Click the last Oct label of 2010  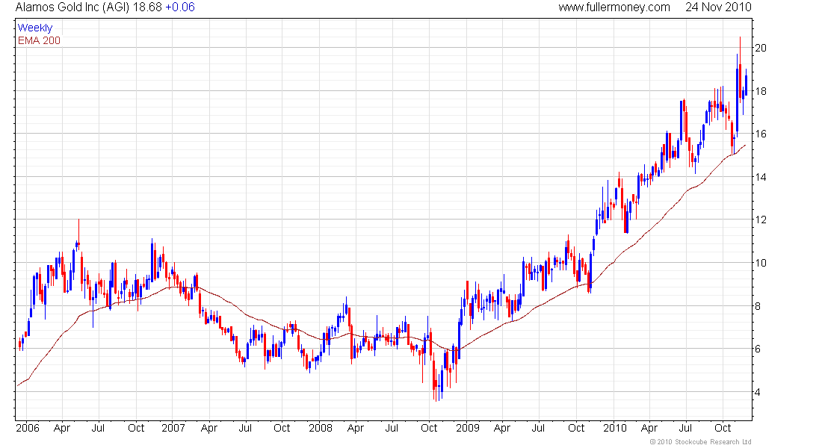(x=723, y=428)
